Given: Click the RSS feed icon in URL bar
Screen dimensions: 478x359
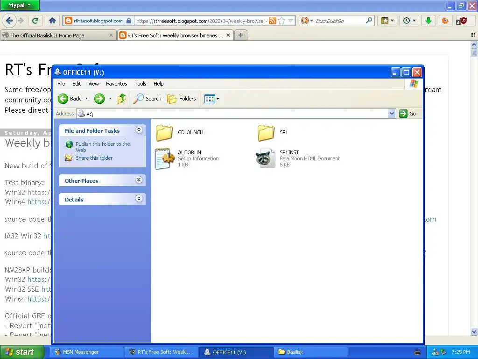Looking at the screenshot, I should 273,21.
